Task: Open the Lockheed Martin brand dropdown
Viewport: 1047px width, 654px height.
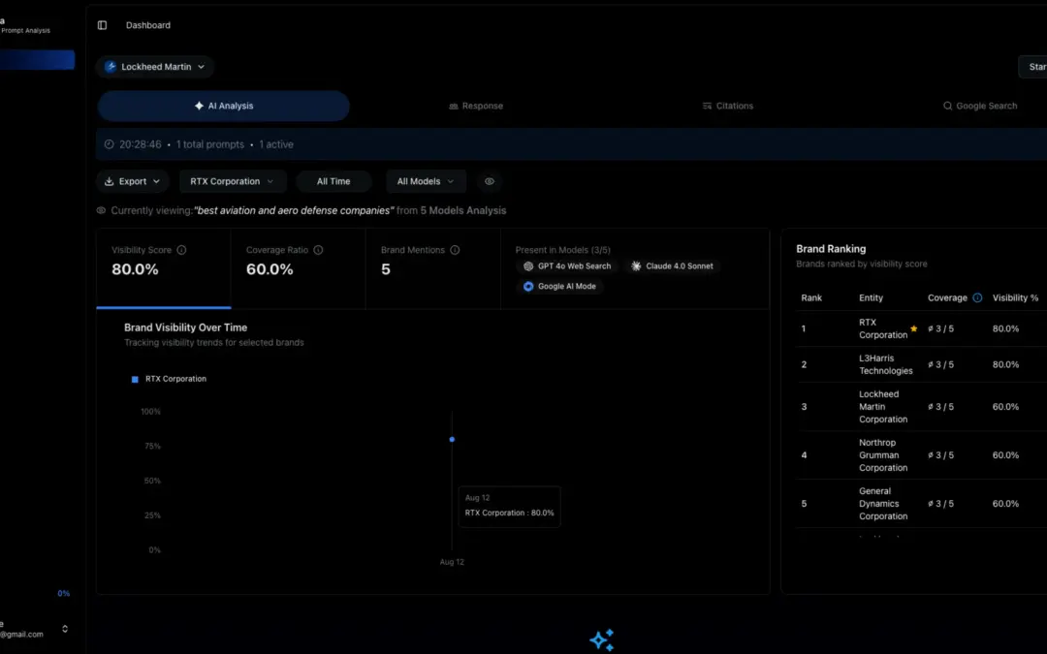Action: (x=155, y=67)
